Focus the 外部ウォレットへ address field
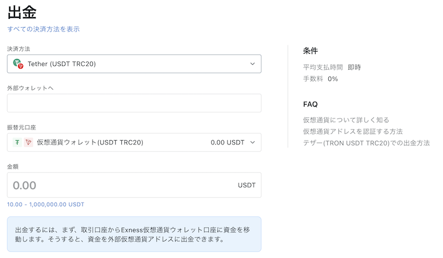The width and height of the screenshot is (443, 258). (134, 103)
